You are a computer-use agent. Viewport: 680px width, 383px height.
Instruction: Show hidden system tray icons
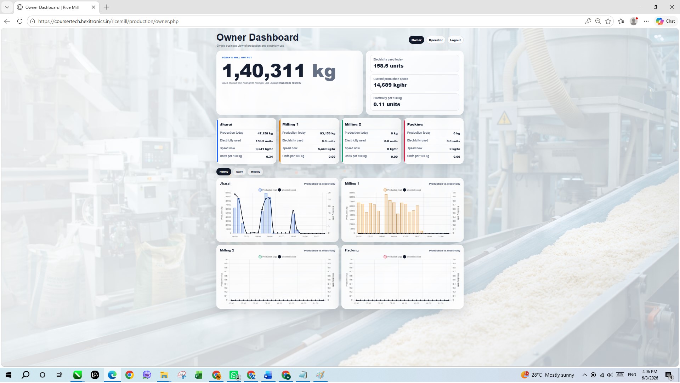(x=584, y=375)
